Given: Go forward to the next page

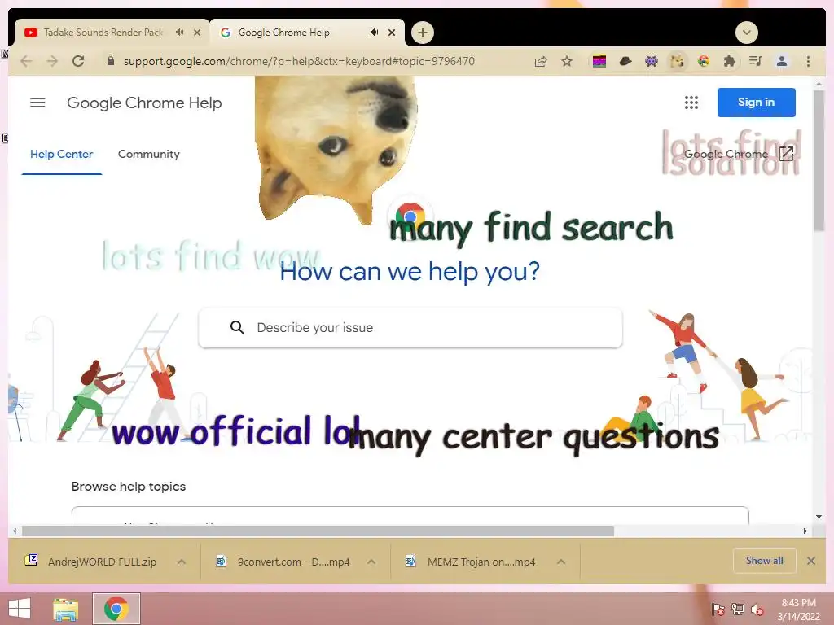Looking at the screenshot, I should (52, 62).
